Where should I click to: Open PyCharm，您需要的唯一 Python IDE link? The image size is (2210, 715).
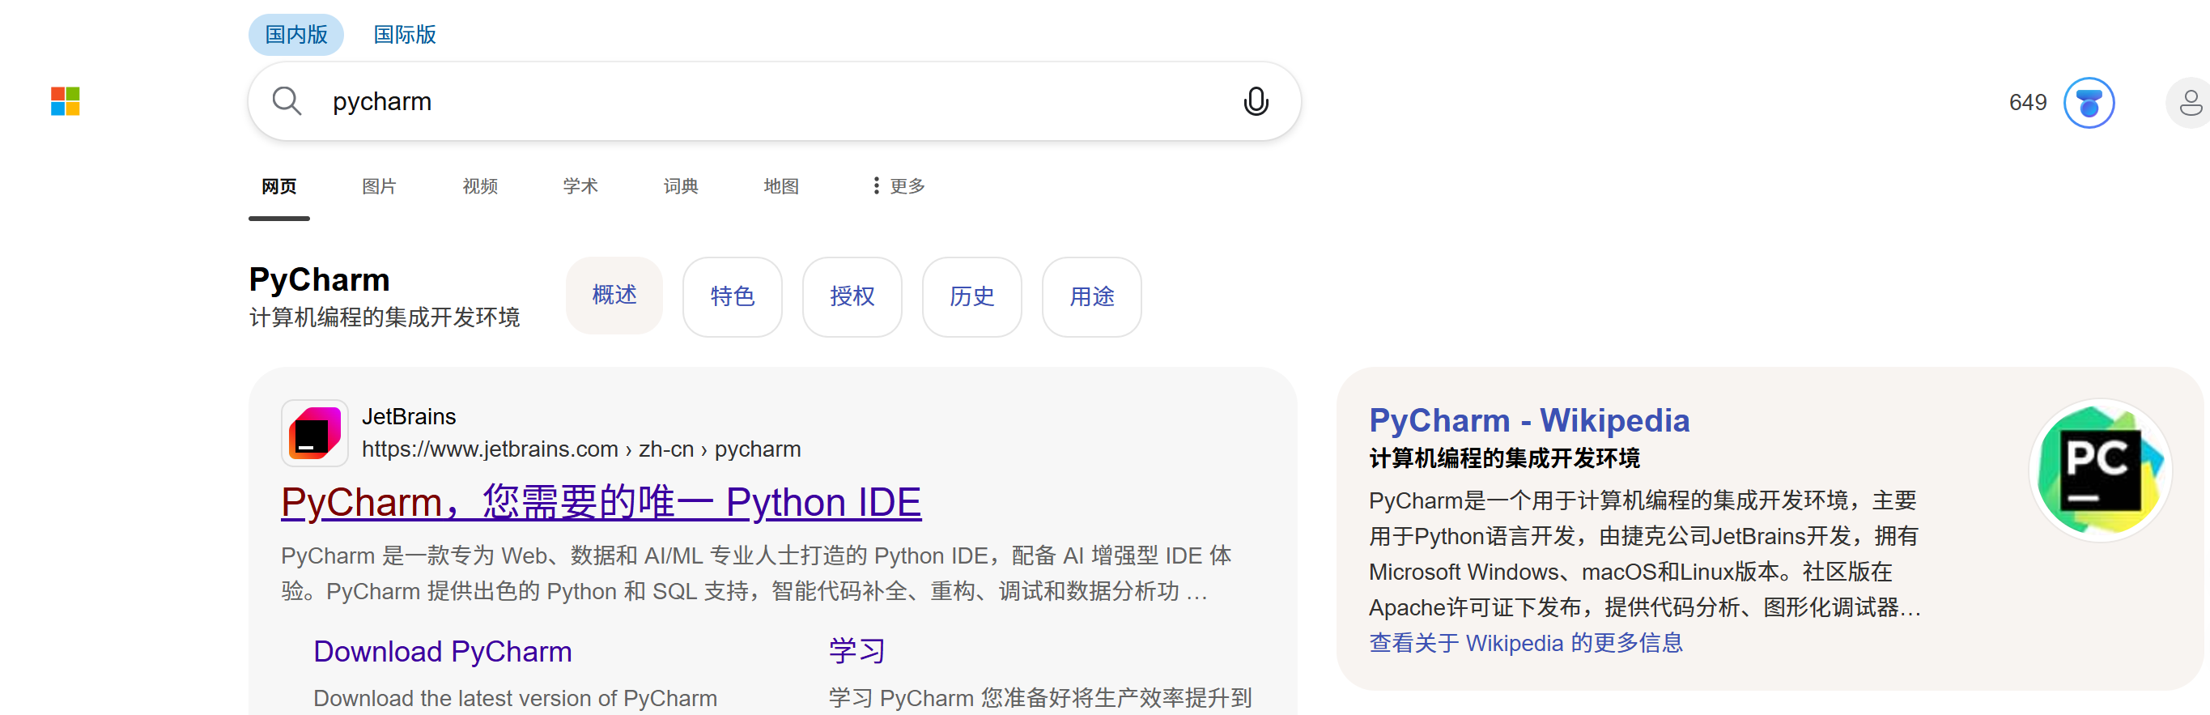(601, 502)
